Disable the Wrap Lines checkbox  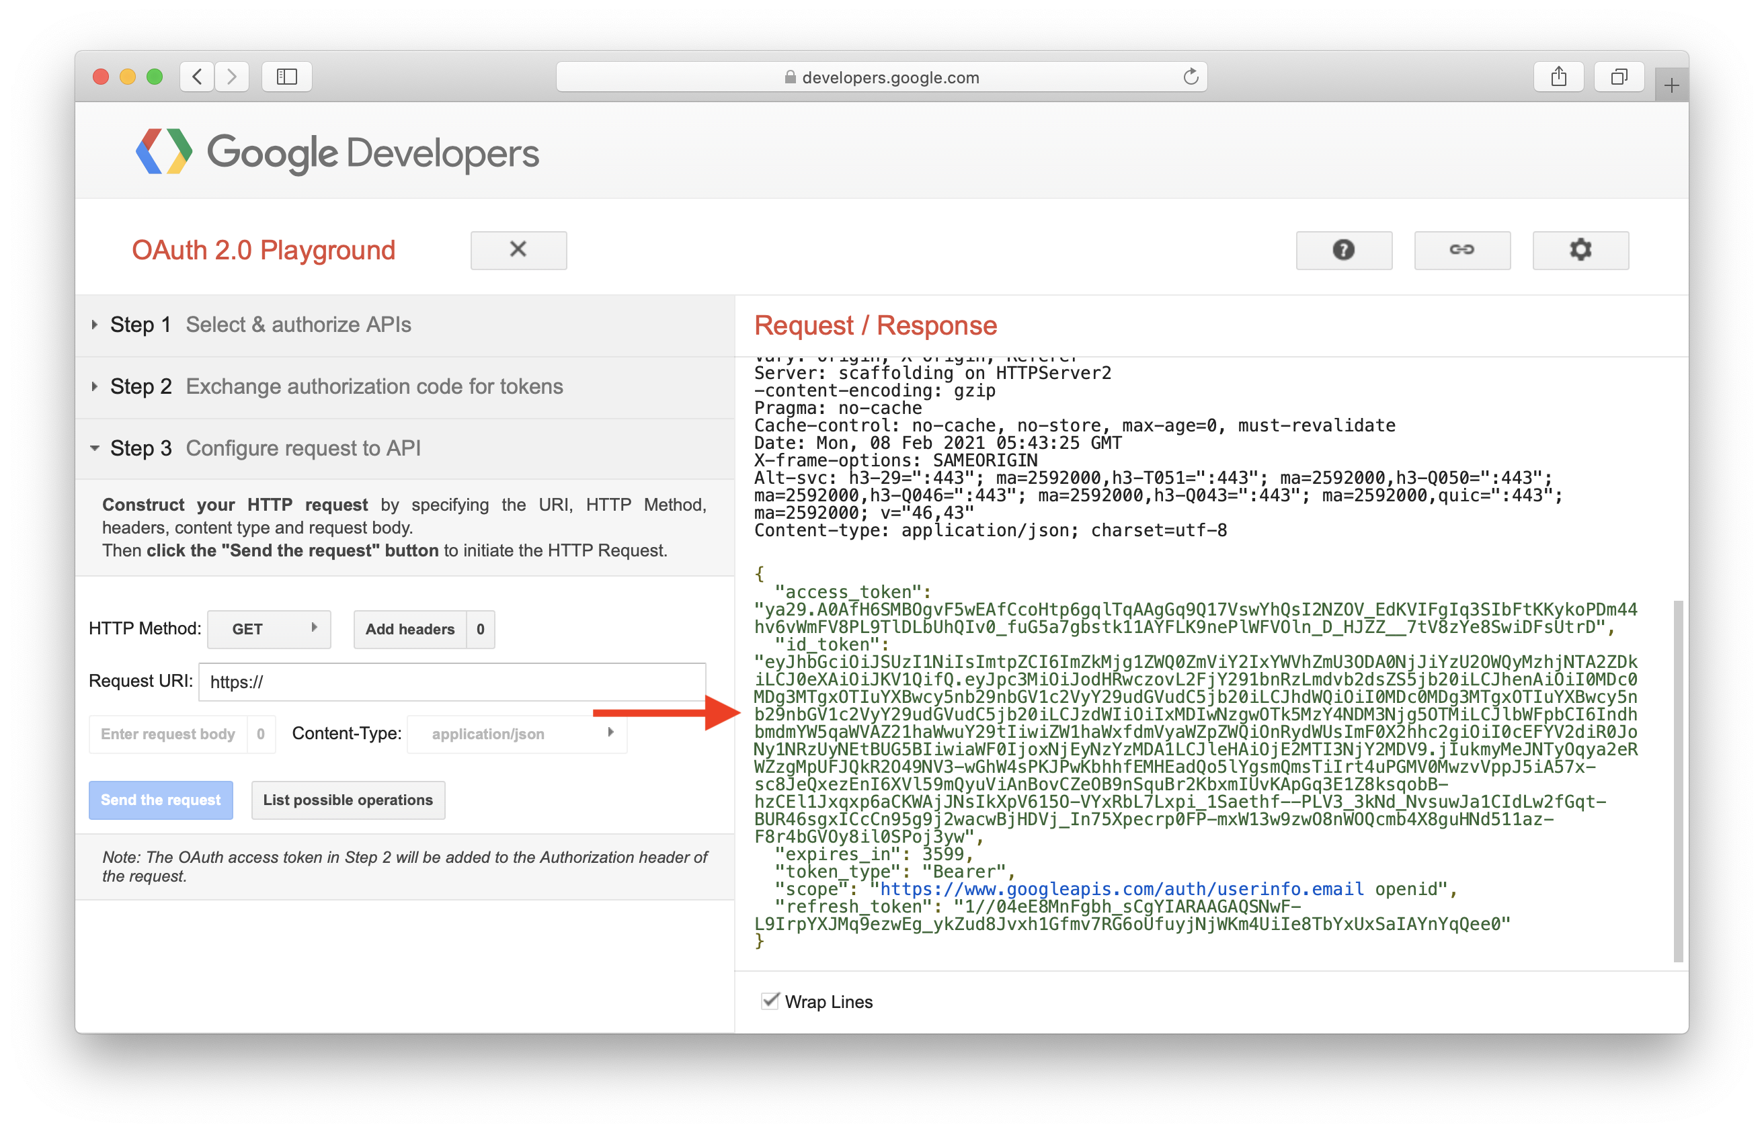(x=770, y=1001)
